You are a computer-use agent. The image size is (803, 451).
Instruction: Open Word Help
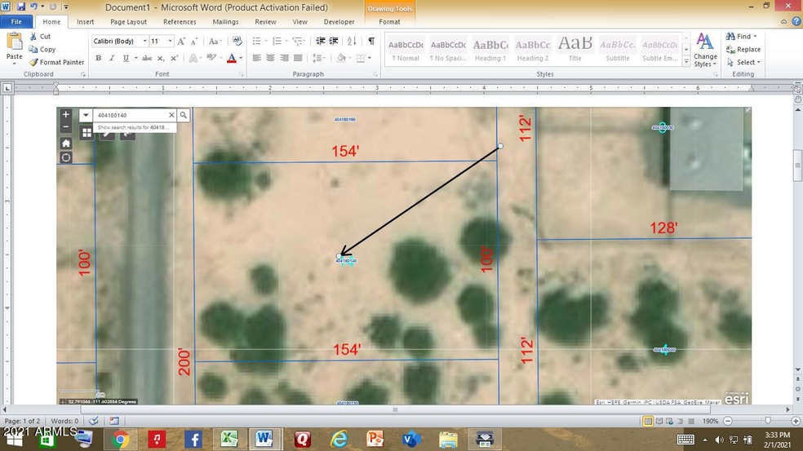796,21
